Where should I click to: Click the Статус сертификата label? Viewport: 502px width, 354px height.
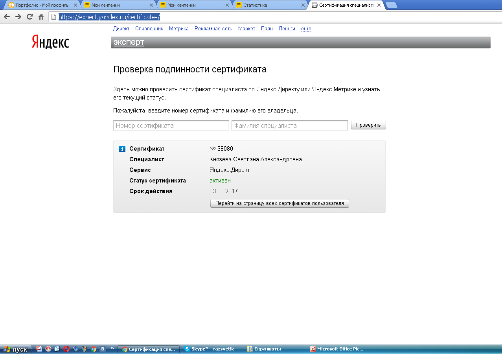tap(158, 181)
